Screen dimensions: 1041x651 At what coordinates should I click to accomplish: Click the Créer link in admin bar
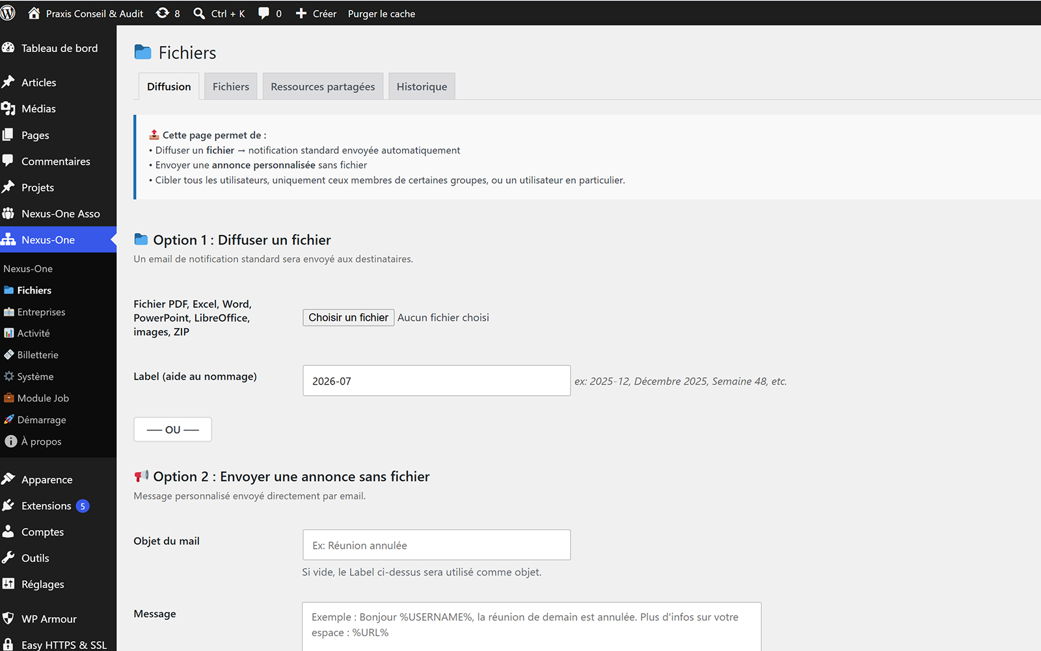325,14
